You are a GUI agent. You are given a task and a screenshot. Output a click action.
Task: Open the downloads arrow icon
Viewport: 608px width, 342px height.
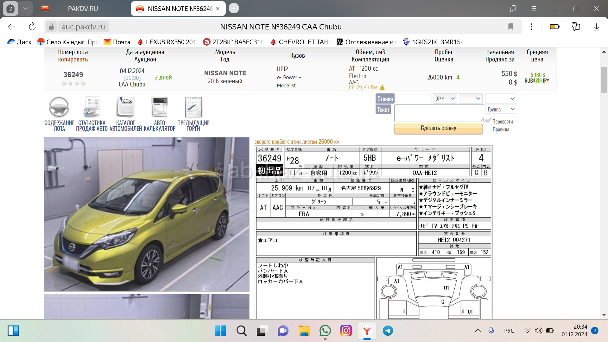click(597, 27)
